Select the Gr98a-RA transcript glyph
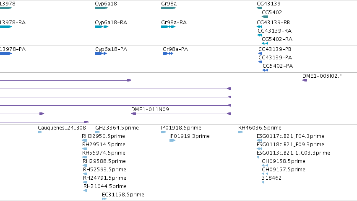 [169, 27]
